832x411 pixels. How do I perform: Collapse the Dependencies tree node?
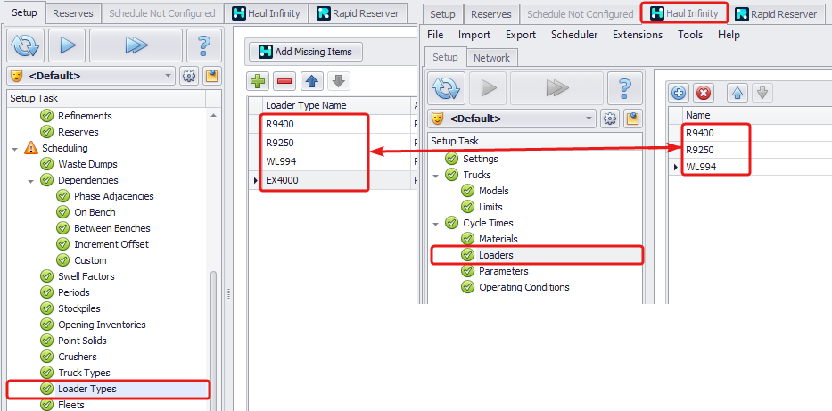[x=31, y=181]
